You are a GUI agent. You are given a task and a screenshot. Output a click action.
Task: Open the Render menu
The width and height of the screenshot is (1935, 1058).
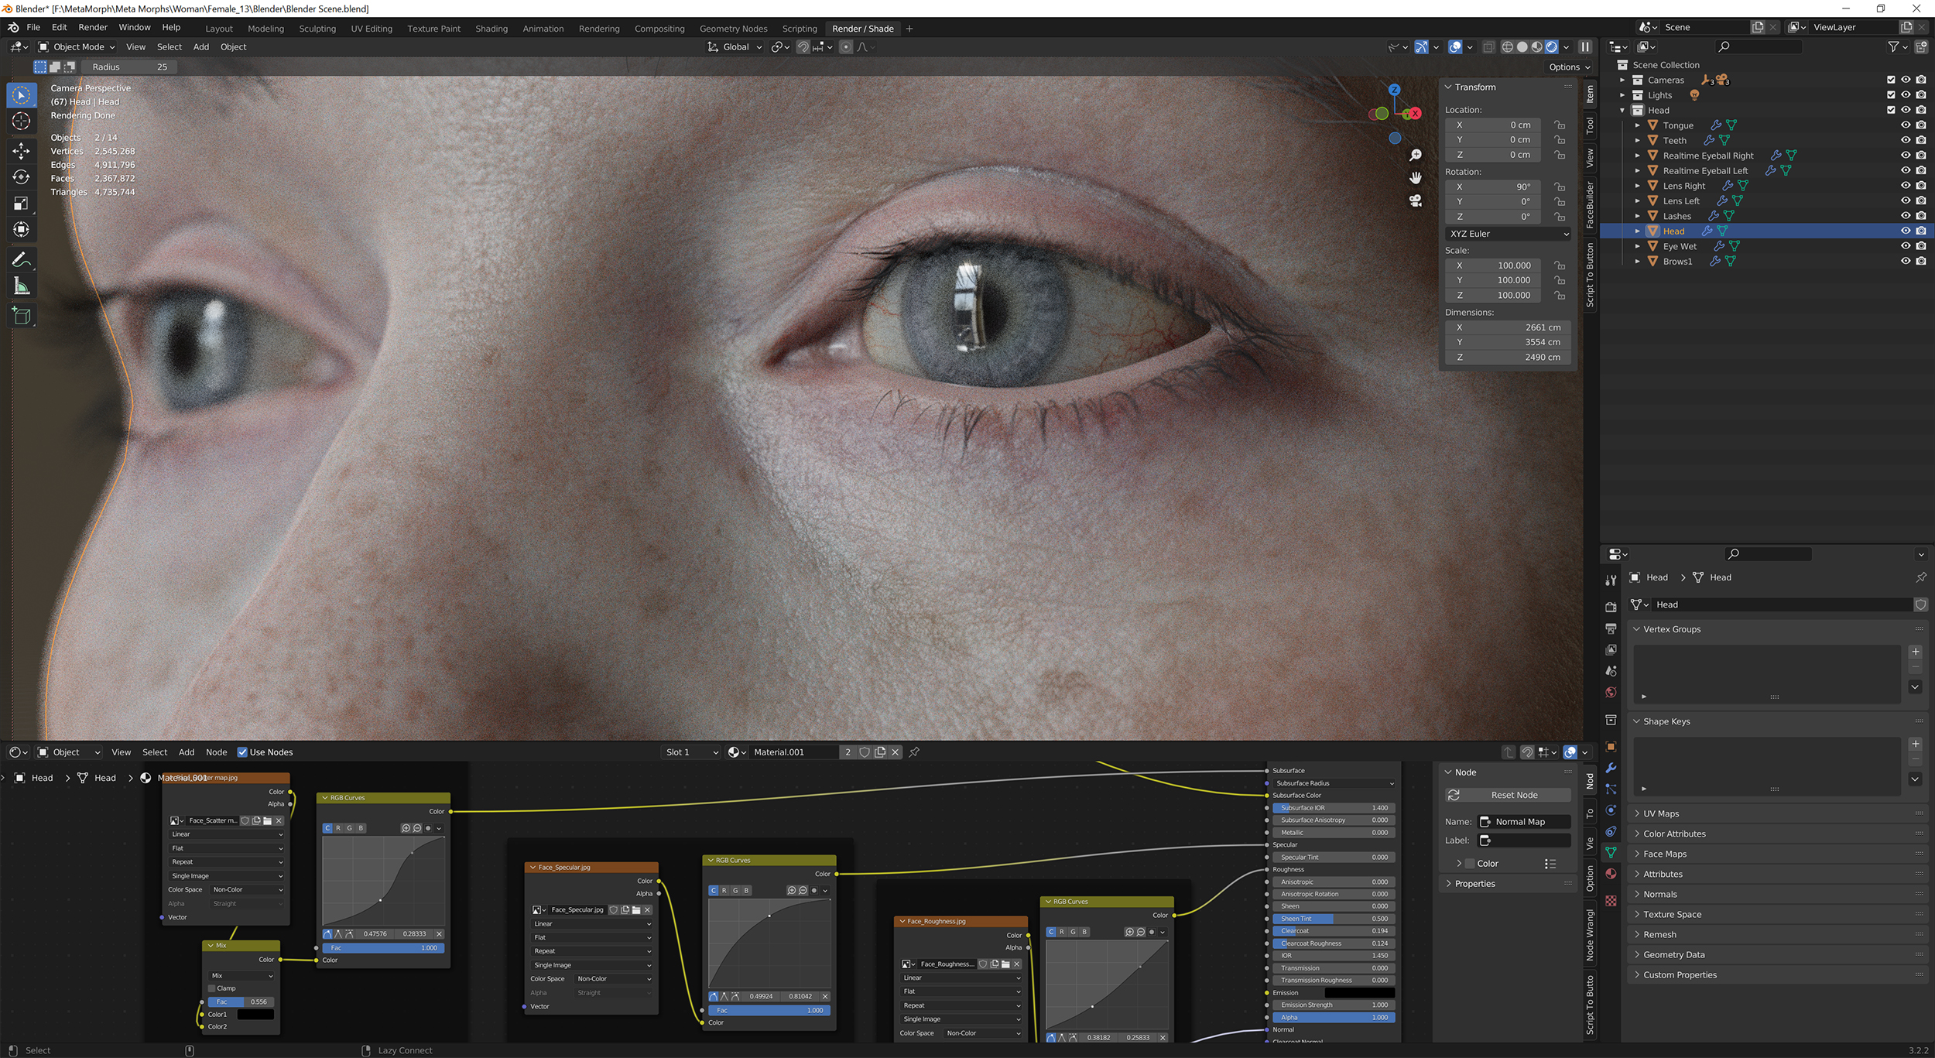[x=93, y=27]
